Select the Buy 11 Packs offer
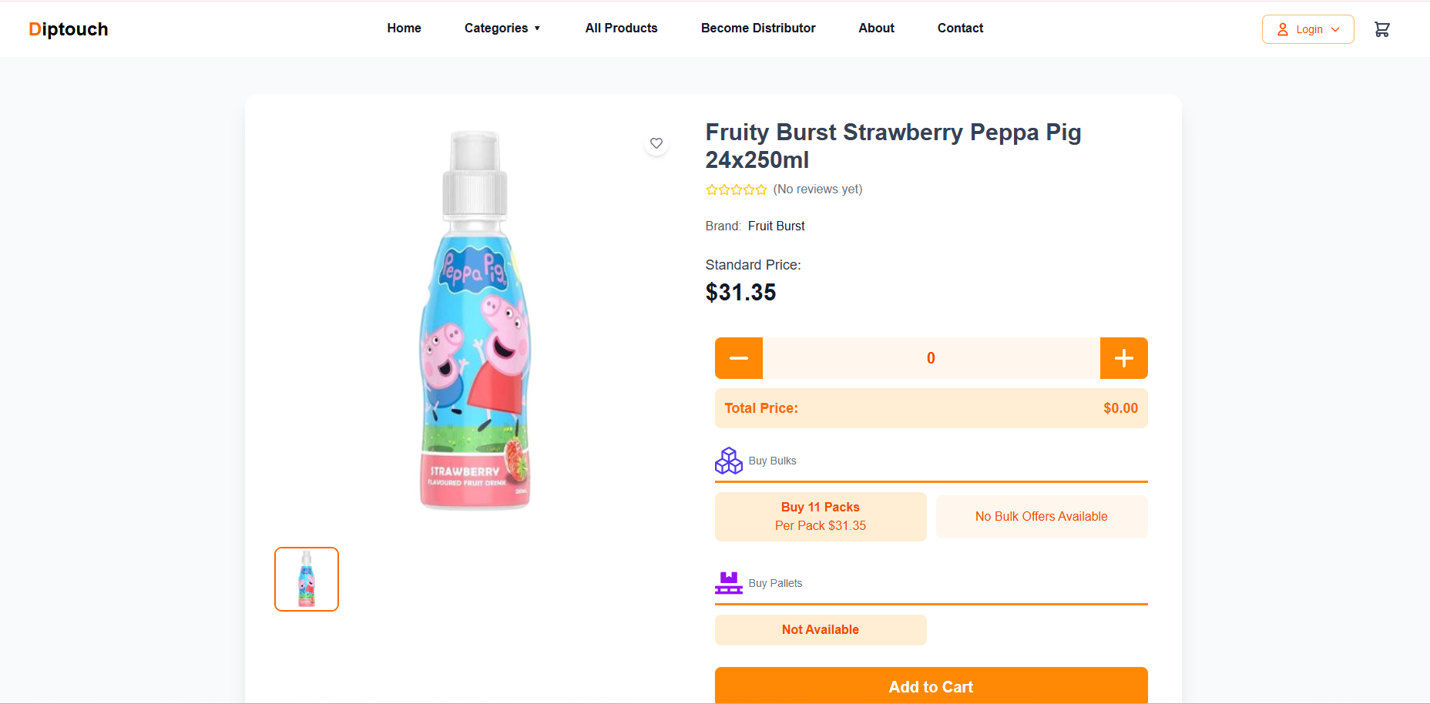 821,517
